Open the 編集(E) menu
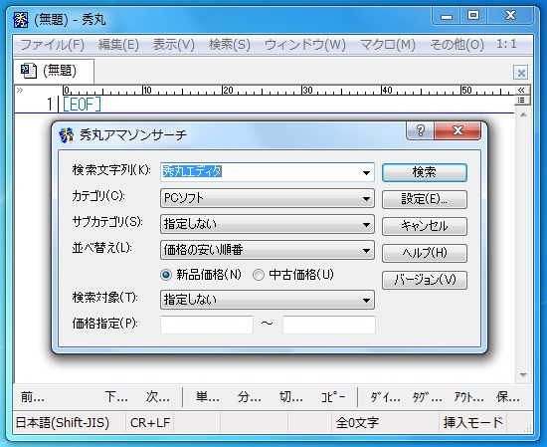This screenshot has width=547, height=447. coord(118,45)
